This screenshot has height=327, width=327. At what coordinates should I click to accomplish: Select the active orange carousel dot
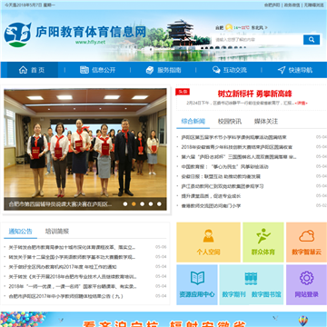pyautogui.click(x=134, y=204)
